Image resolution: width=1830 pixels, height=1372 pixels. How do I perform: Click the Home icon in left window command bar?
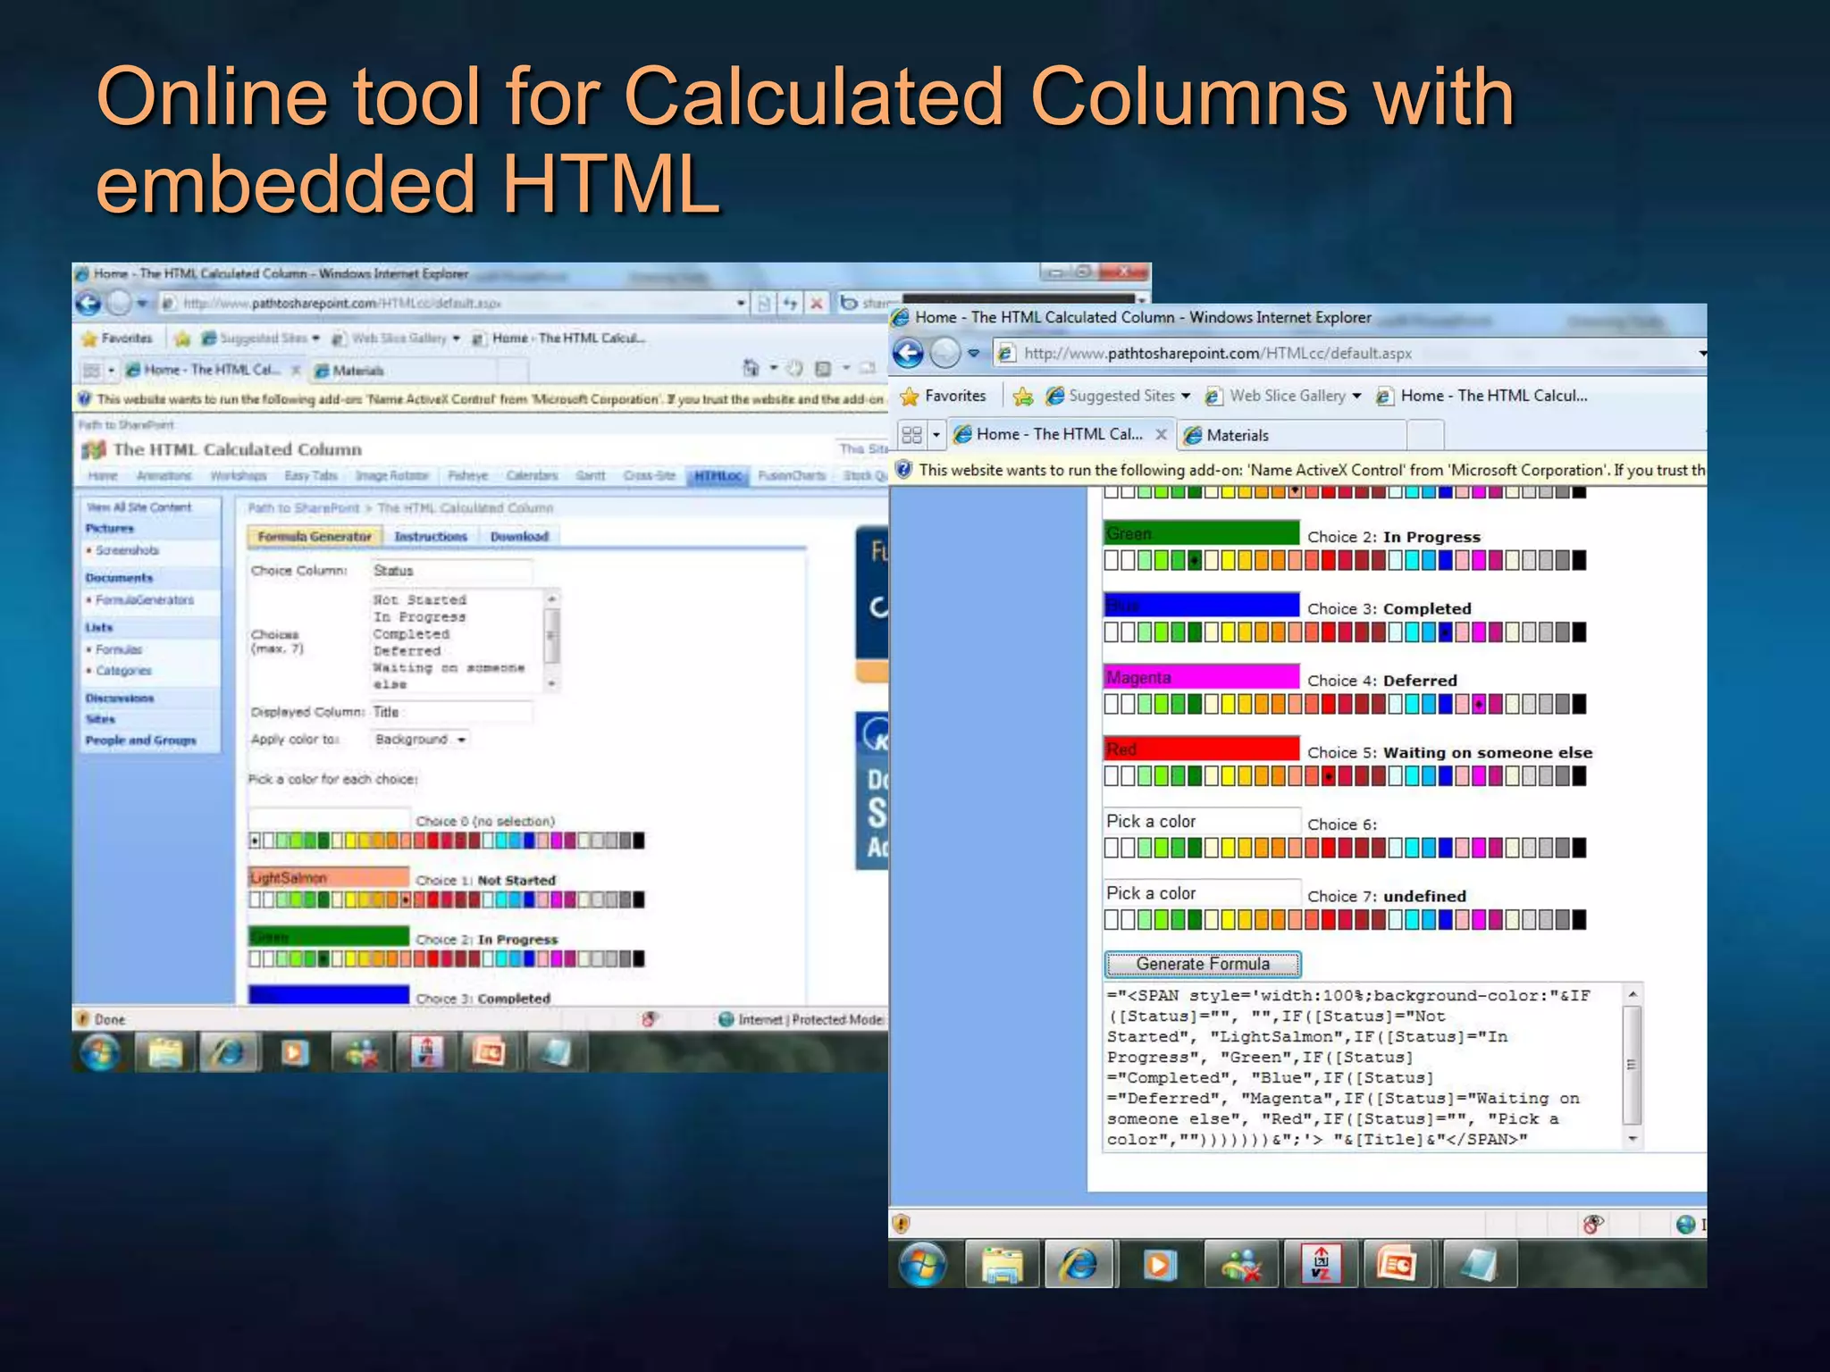point(751,368)
